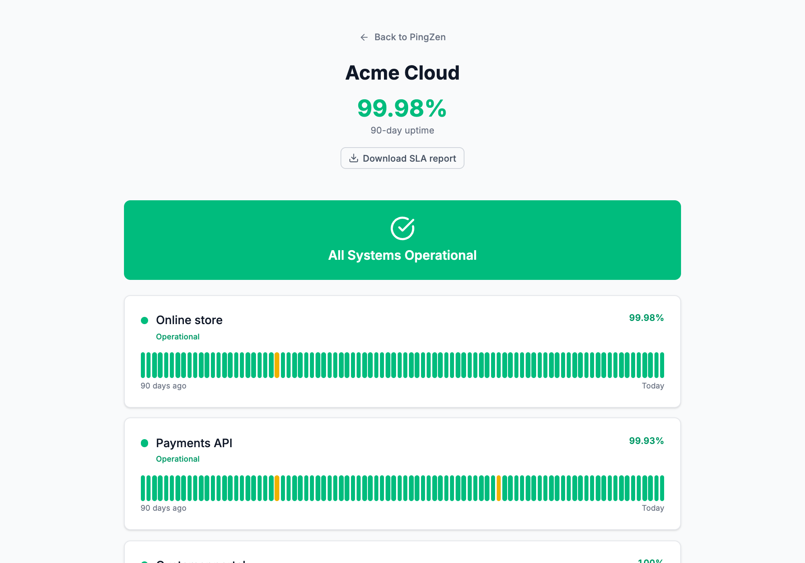The image size is (805, 563).
Task: Click the Download SLA report button
Action: pos(402,158)
